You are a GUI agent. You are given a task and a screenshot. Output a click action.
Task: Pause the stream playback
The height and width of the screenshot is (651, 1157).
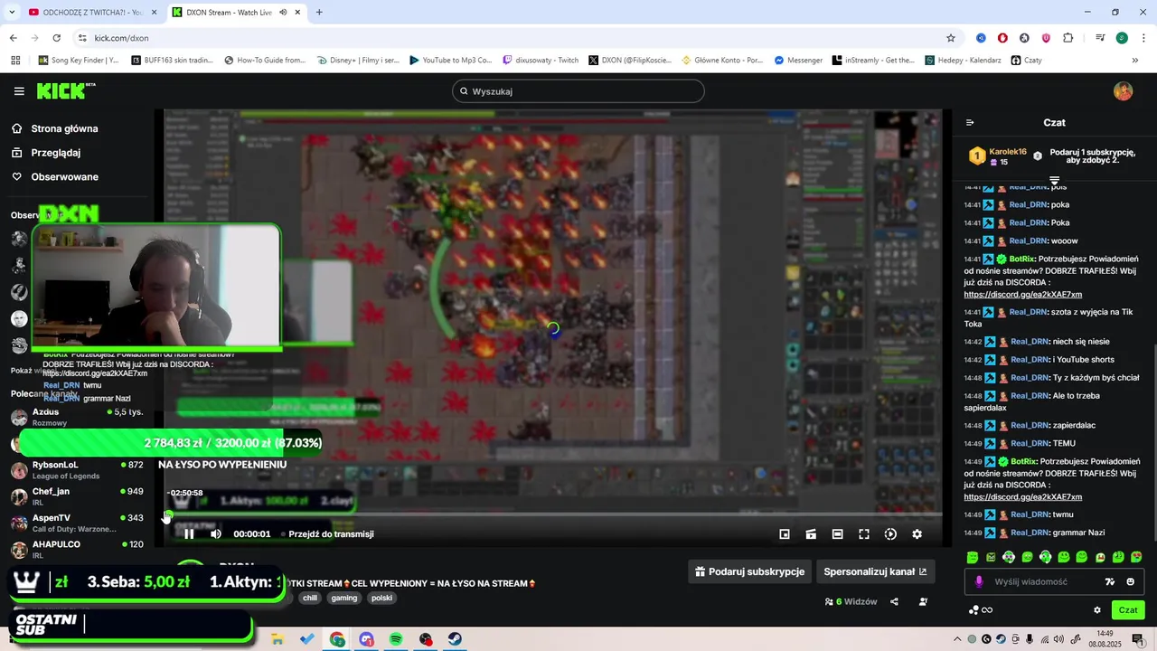pyautogui.click(x=189, y=534)
